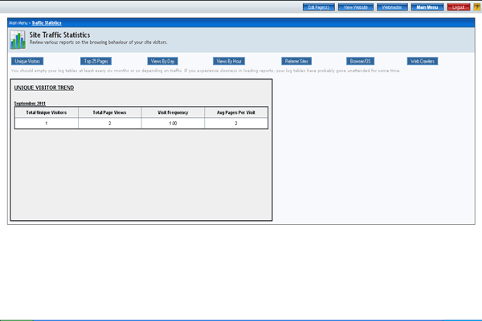
Task: Show the Web Crawlers report
Action: pos(422,61)
